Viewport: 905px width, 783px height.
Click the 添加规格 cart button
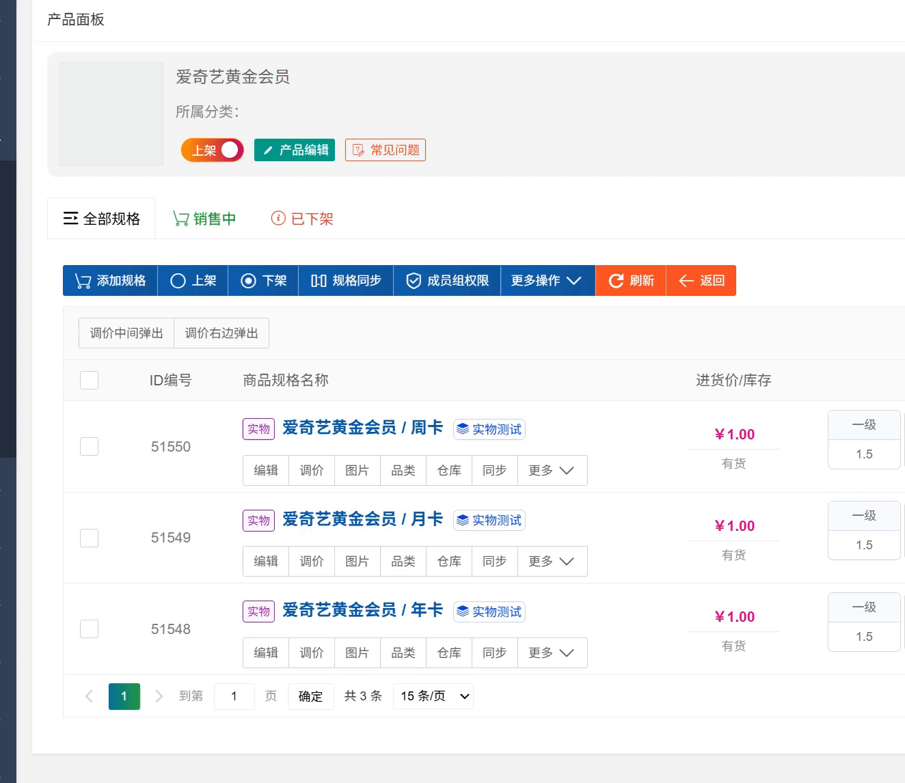click(x=110, y=281)
